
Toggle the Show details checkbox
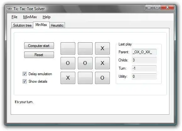pyautogui.click(x=24, y=81)
